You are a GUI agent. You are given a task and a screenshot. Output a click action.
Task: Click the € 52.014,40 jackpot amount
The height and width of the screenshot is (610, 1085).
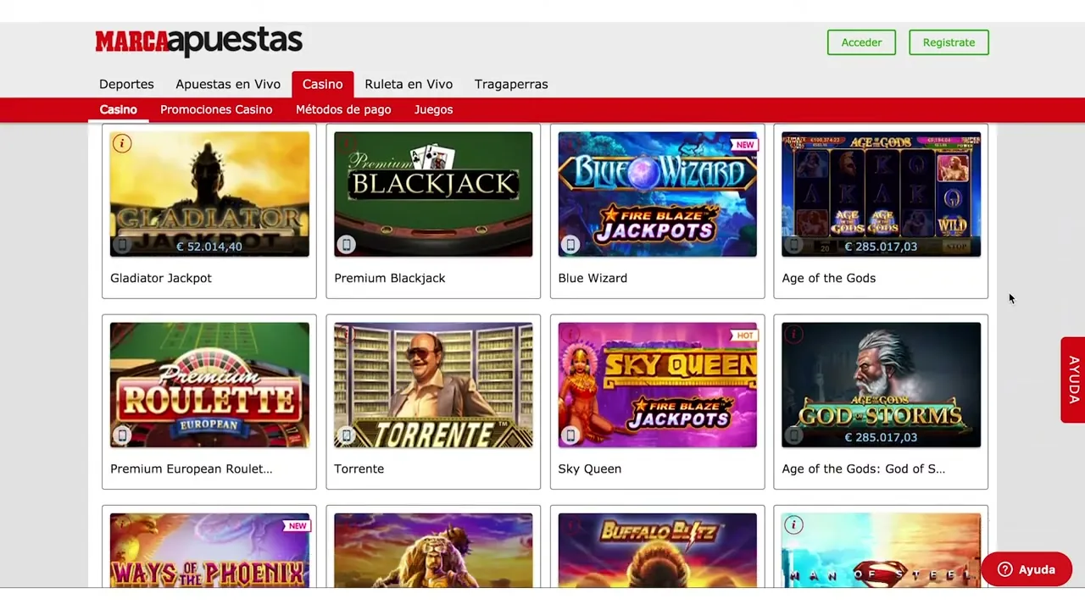click(209, 247)
